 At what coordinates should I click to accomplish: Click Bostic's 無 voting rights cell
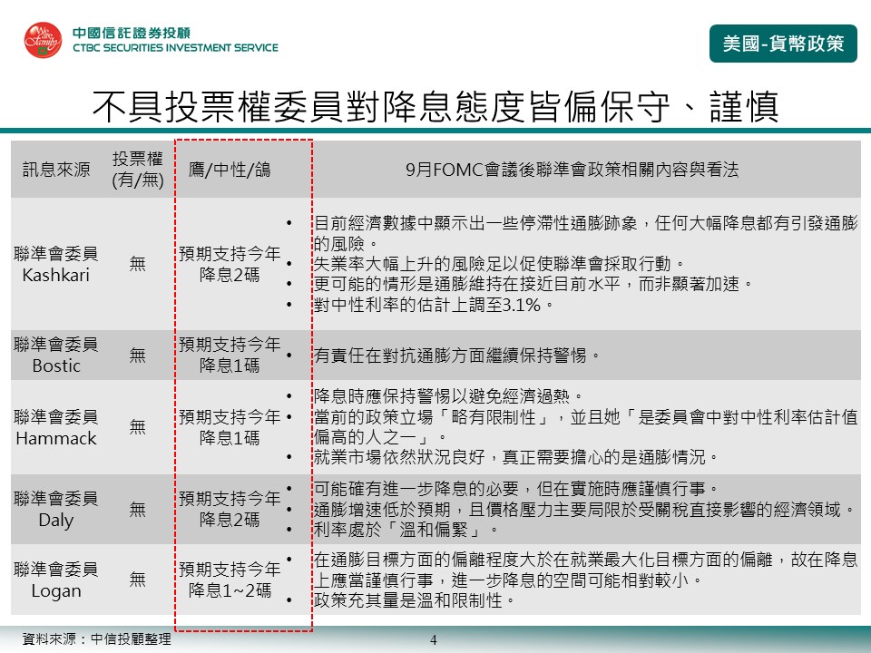[137, 356]
